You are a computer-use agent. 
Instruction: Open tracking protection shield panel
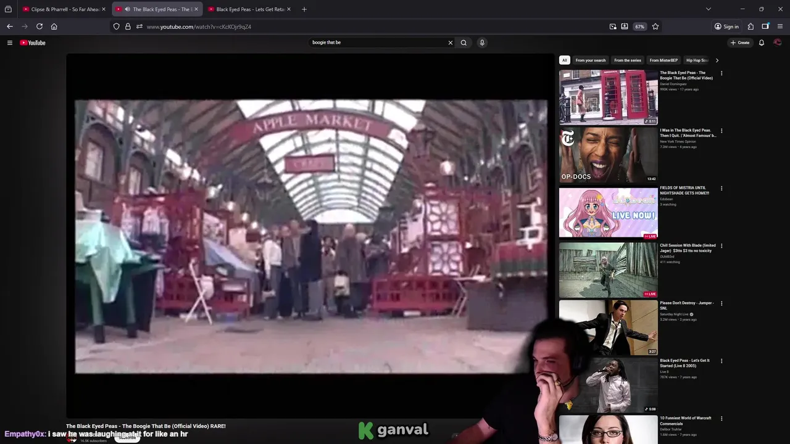(116, 27)
